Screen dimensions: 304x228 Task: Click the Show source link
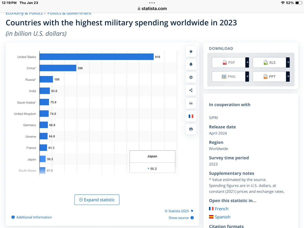pos(179,218)
